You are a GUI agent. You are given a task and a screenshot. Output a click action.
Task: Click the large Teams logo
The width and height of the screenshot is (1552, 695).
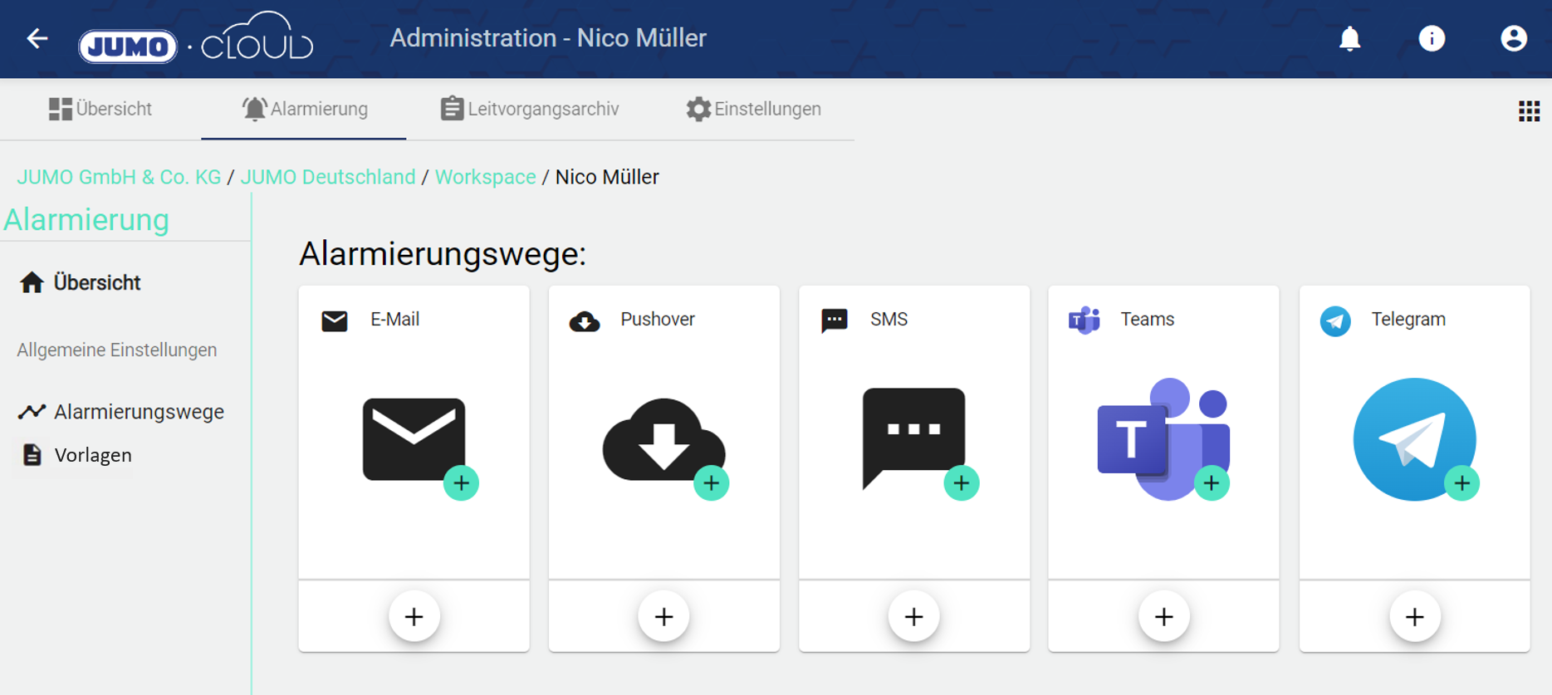(1163, 439)
